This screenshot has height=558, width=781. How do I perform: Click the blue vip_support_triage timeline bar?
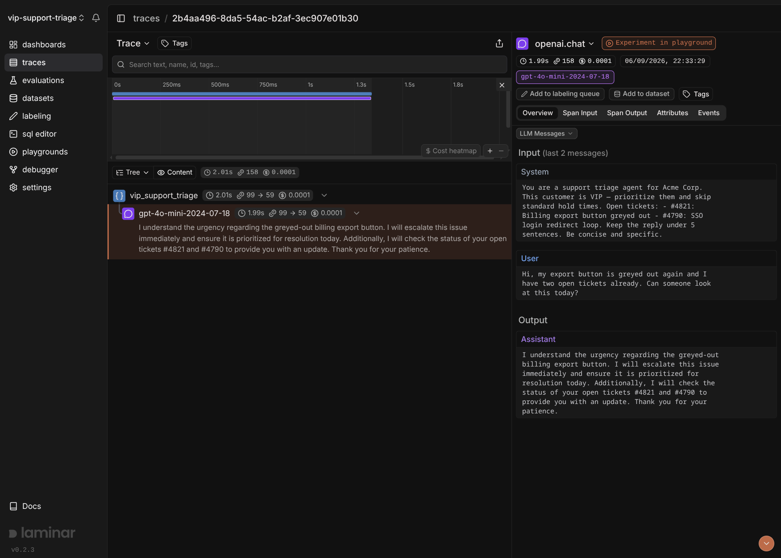click(242, 94)
